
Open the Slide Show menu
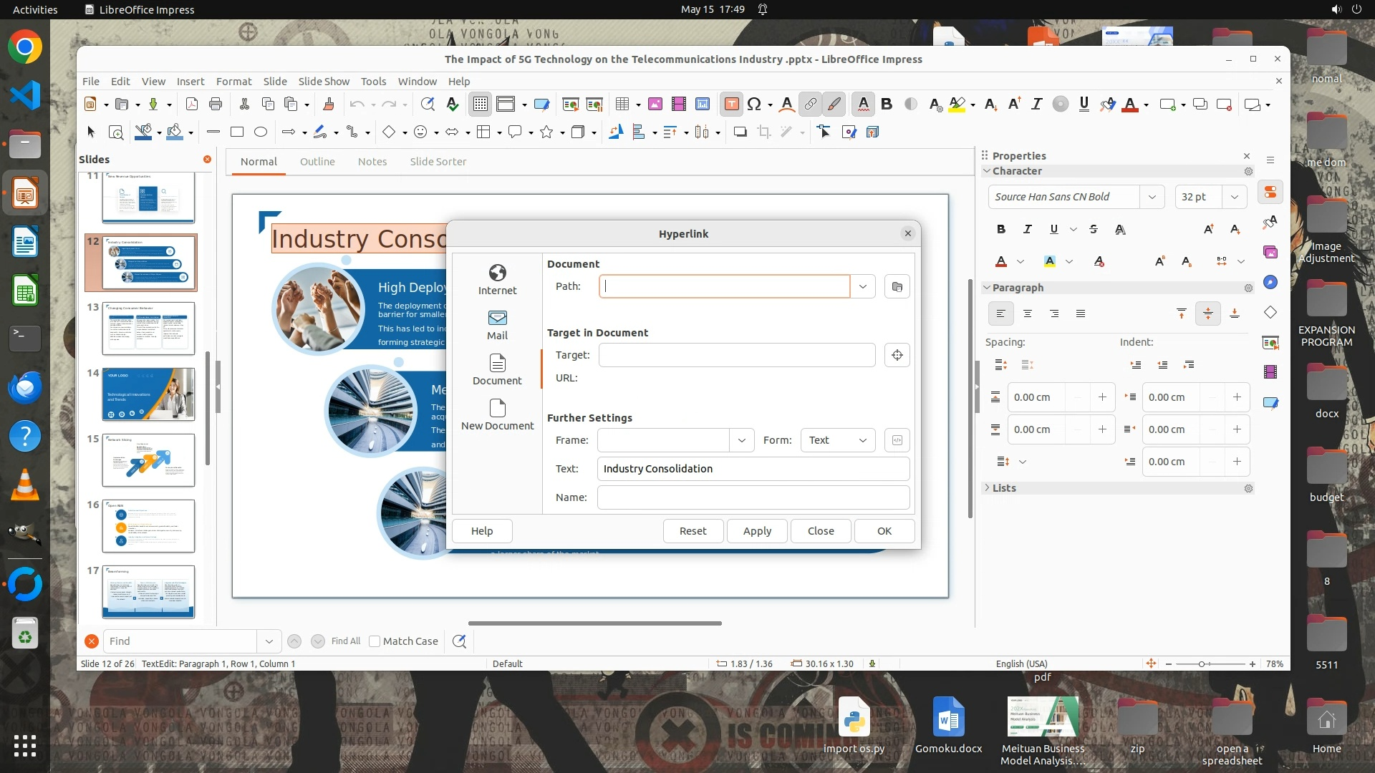click(x=324, y=81)
